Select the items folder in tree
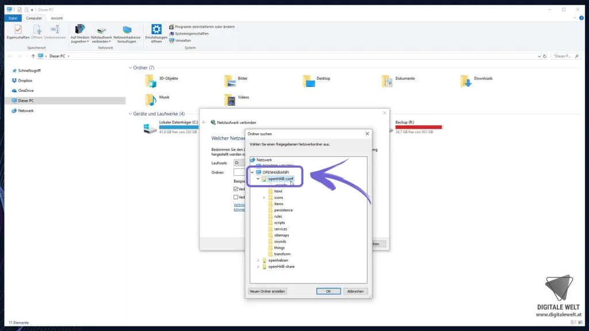 pyautogui.click(x=279, y=204)
